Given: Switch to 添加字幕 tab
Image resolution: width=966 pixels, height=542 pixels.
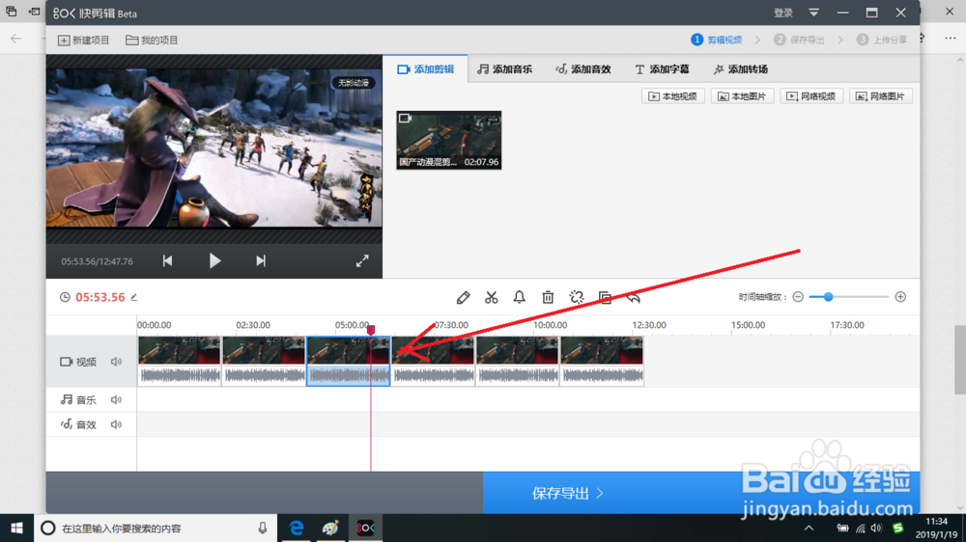Looking at the screenshot, I should [x=662, y=68].
